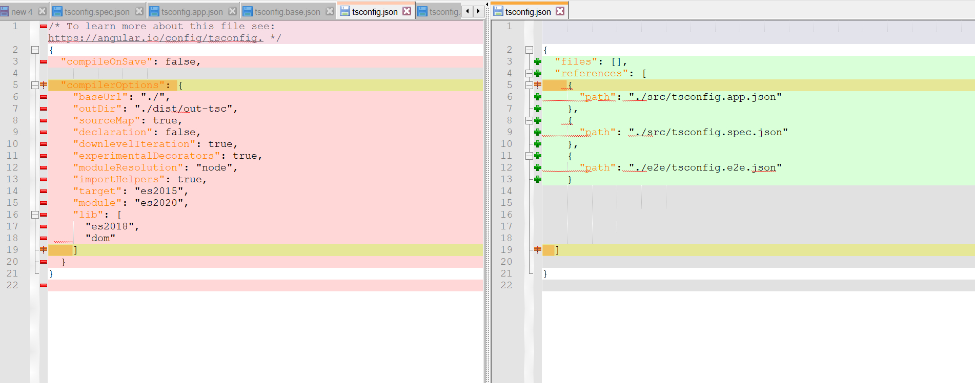Open the angular.io tsconfig link
This screenshot has height=383, width=975.
155,38
